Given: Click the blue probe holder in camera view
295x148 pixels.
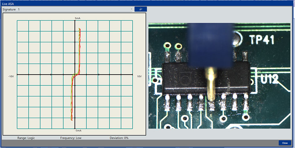Looking at the screenshot, I should click(x=210, y=45).
